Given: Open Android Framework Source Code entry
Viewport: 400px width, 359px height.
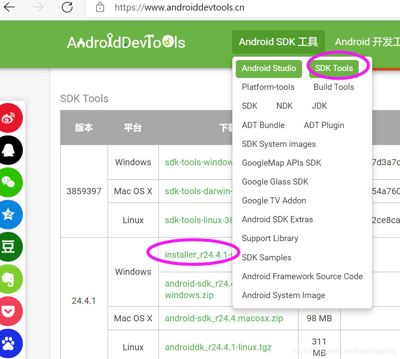Looking at the screenshot, I should click(302, 277).
